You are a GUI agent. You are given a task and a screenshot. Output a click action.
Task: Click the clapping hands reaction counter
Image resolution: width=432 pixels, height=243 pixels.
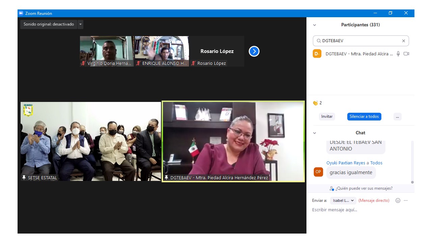click(317, 103)
